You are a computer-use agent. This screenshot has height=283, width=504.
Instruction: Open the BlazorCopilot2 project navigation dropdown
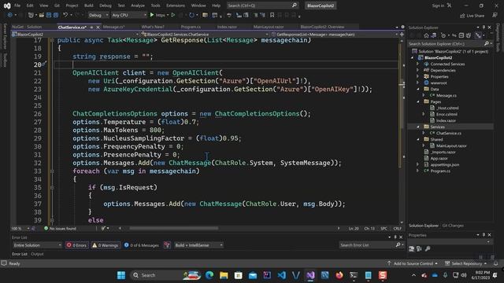(76, 34)
